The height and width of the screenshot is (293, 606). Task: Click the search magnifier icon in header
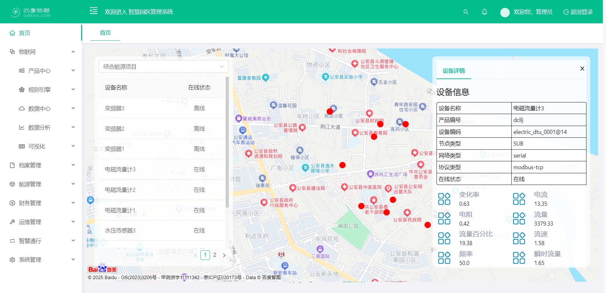[x=466, y=12]
